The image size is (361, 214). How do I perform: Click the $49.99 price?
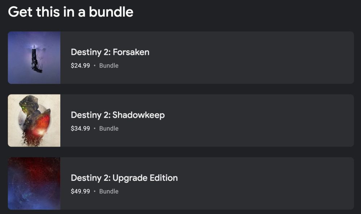tap(80, 191)
